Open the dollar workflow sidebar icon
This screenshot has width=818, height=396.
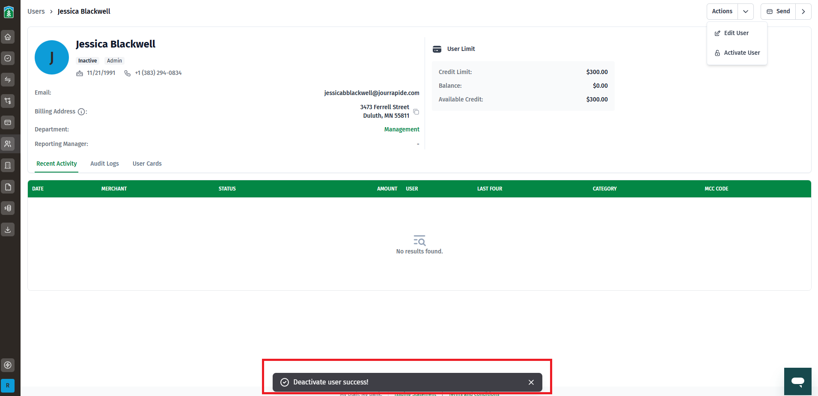(8, 101)
